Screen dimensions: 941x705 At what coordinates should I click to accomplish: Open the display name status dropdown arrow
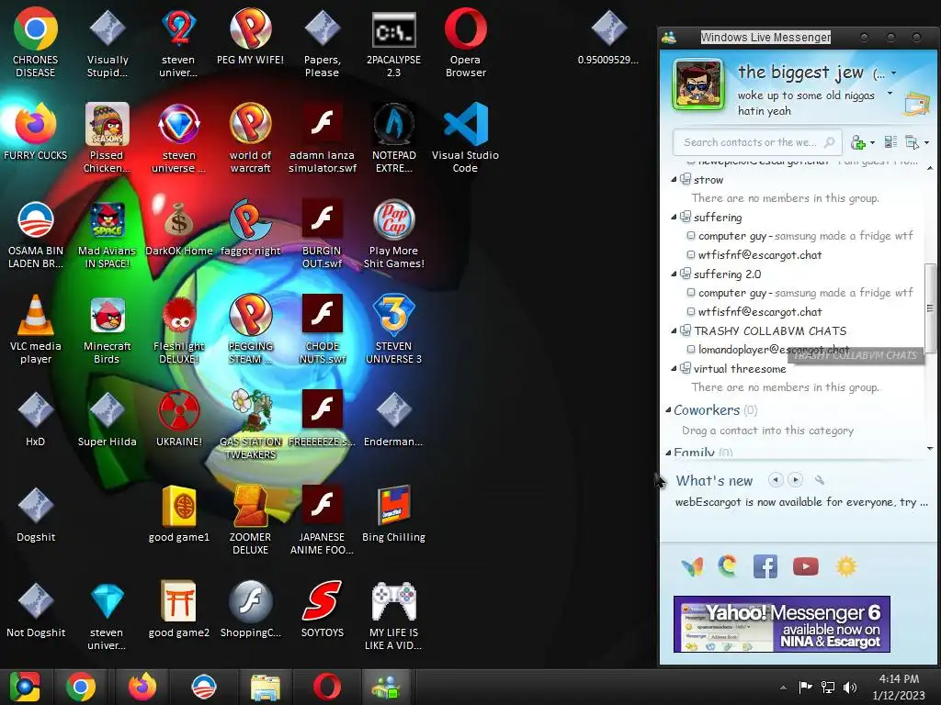[x=893, y=73]
